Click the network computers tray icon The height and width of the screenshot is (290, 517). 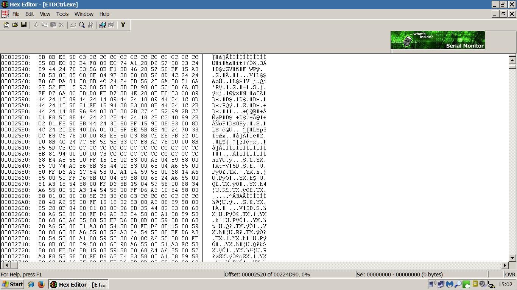(x=441, y=284)
